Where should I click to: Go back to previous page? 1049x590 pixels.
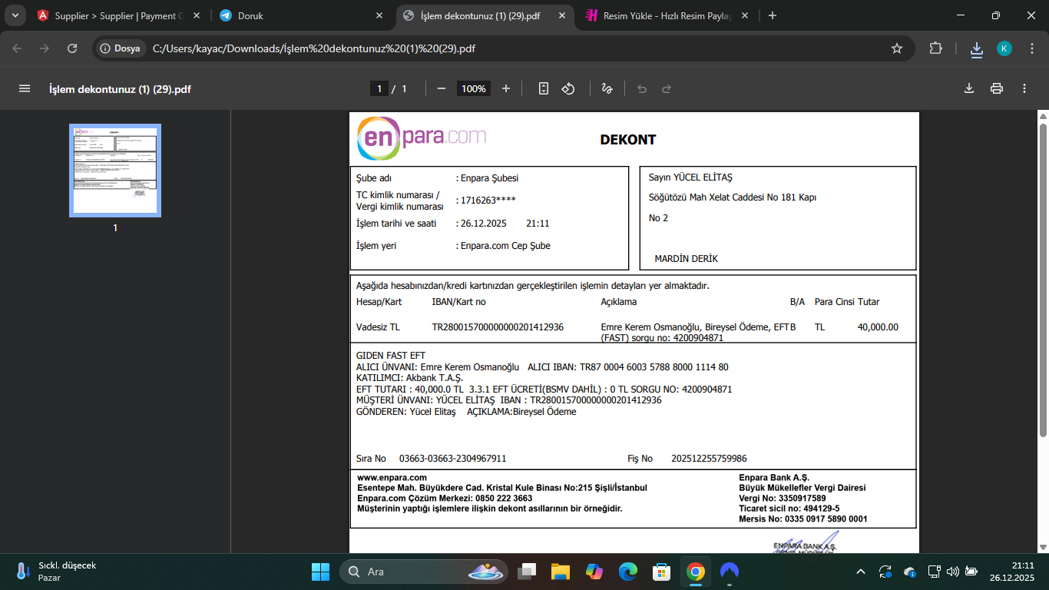pyautogui.click(x=18, y=48)
